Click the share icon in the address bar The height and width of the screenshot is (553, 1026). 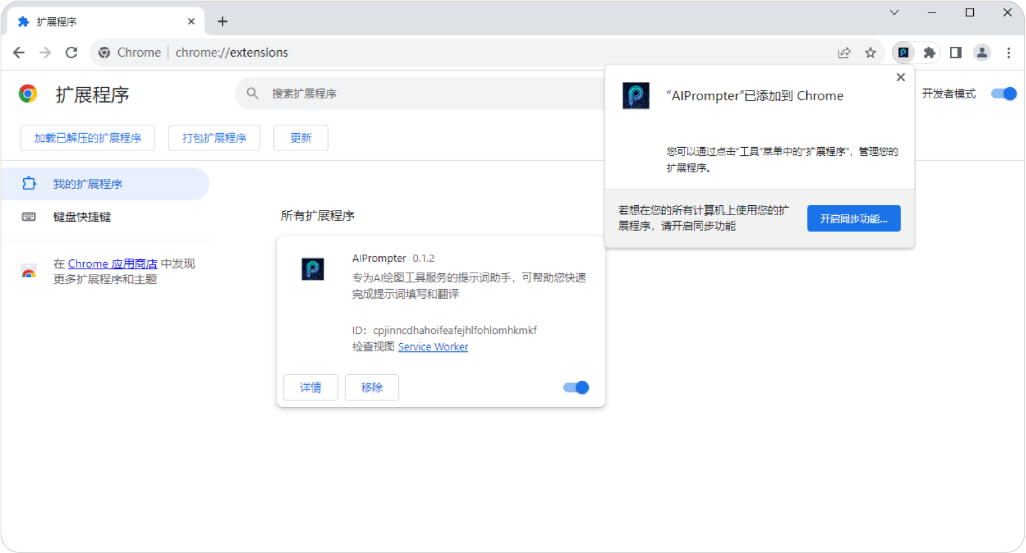click(844, 53)
